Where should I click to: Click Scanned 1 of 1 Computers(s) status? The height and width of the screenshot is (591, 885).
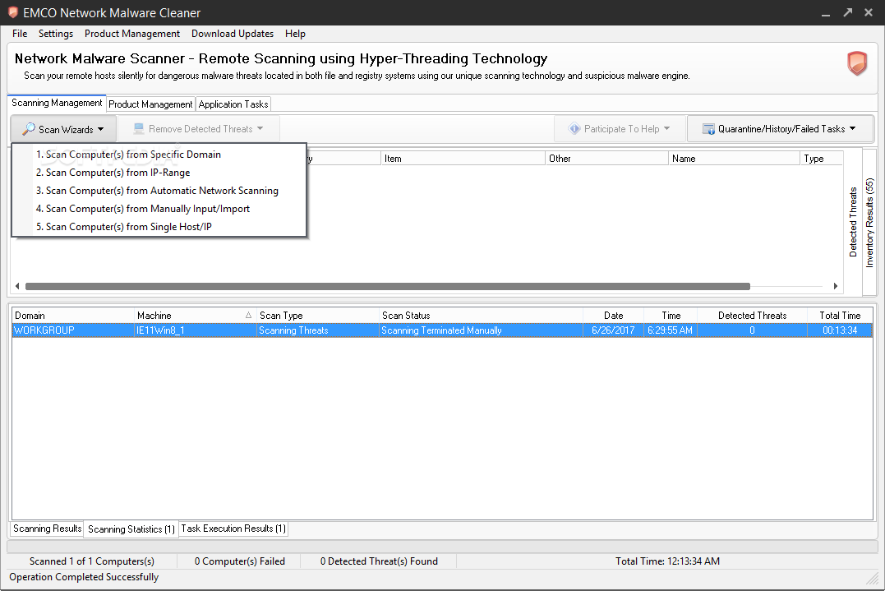[91, 561]
